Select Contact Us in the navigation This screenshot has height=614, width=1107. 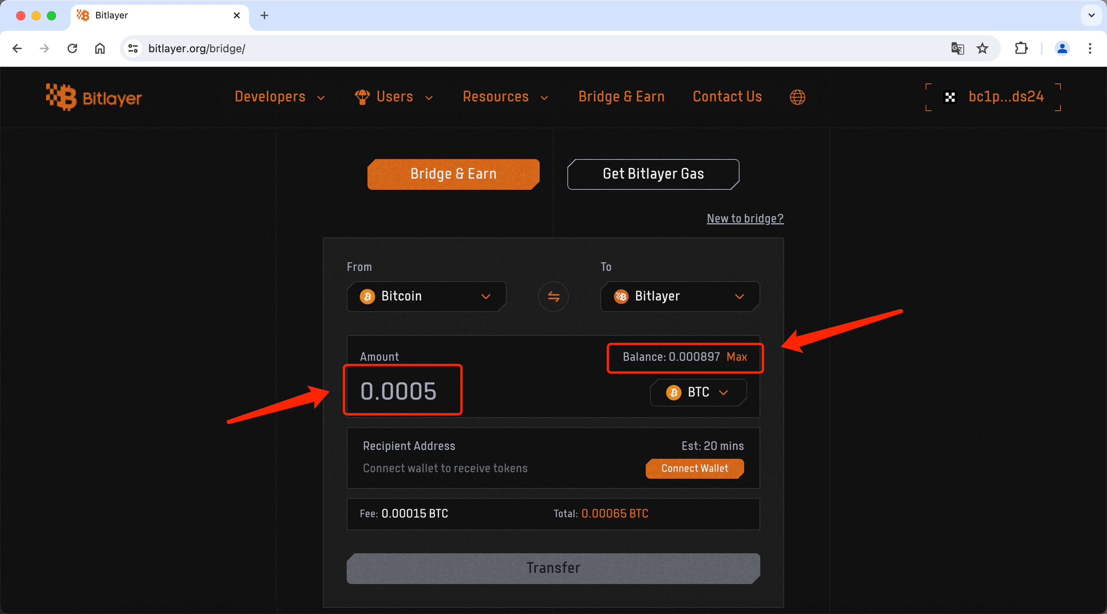pos(727,97)
